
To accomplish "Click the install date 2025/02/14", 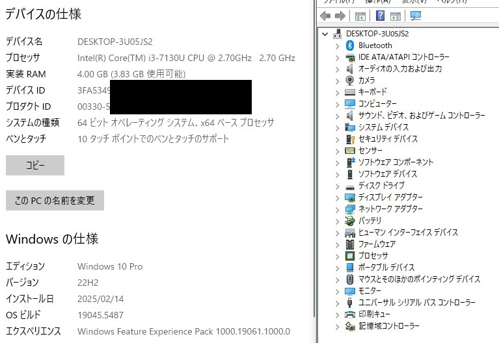I will coord(101,299).
